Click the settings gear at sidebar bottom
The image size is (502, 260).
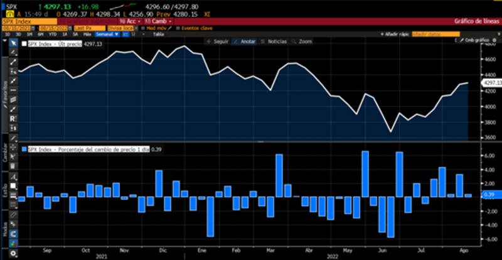click(x=13, y=254)
